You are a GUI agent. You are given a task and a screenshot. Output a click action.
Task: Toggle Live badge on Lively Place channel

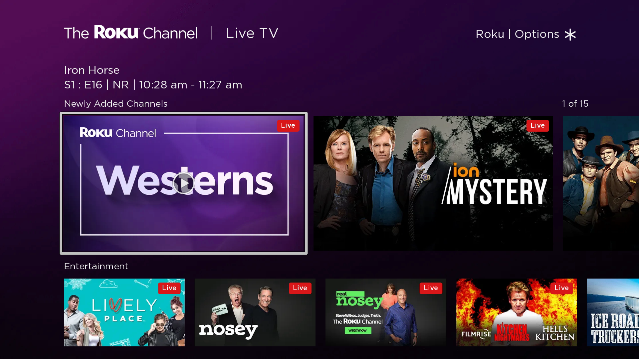click(x=169, y=288)
